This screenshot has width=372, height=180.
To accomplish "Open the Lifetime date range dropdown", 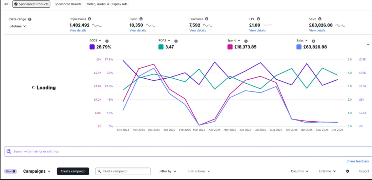I will pos(18,26).
